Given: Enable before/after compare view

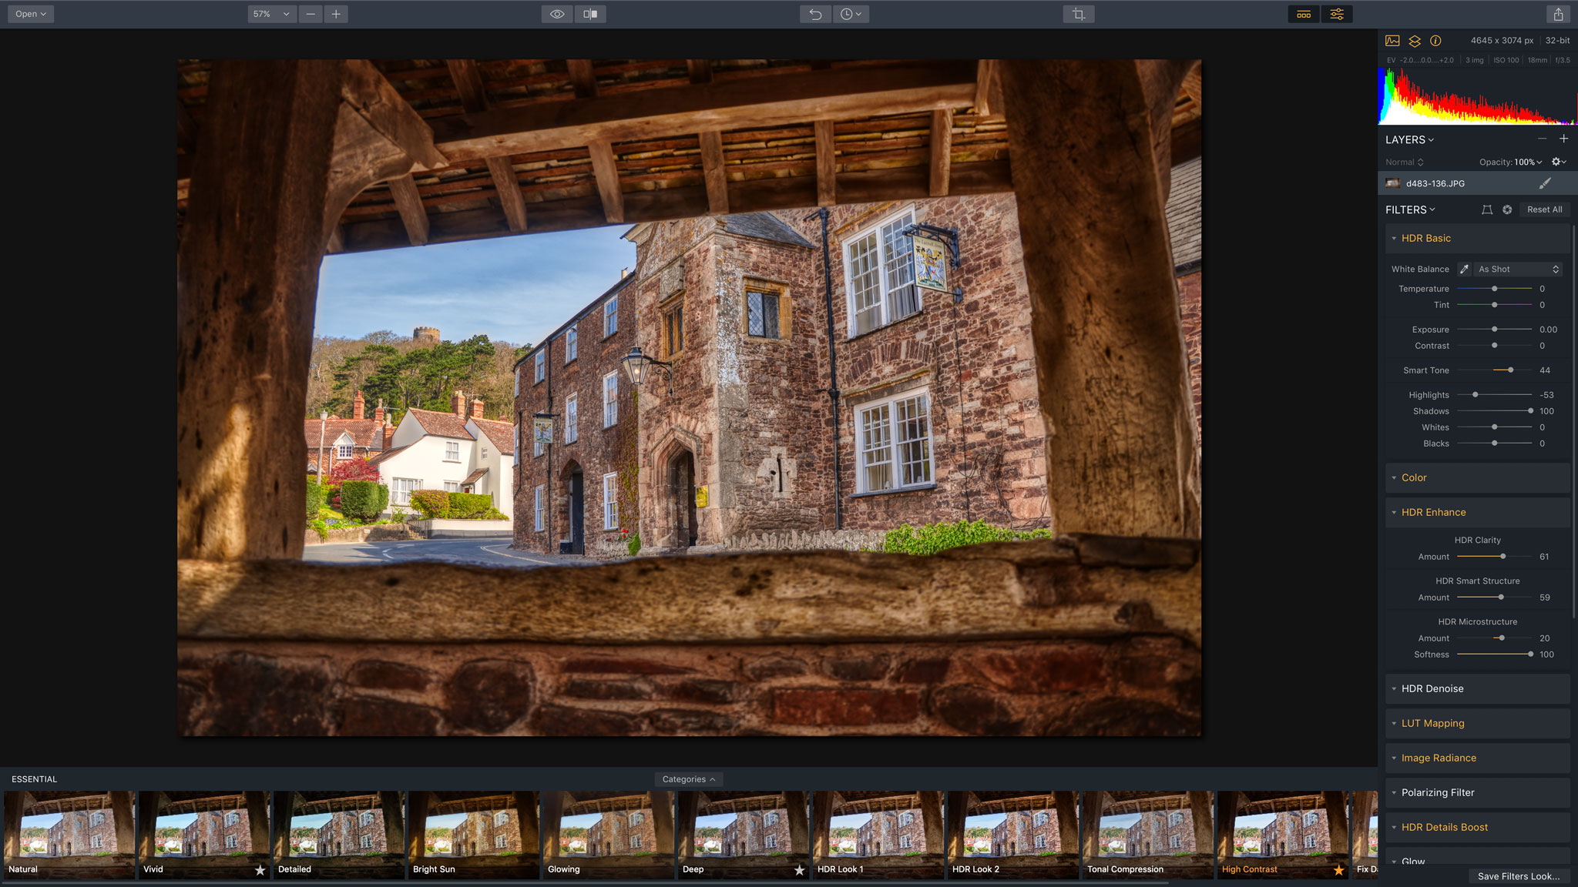Looking at the screenshot, I should coord(590,13).
